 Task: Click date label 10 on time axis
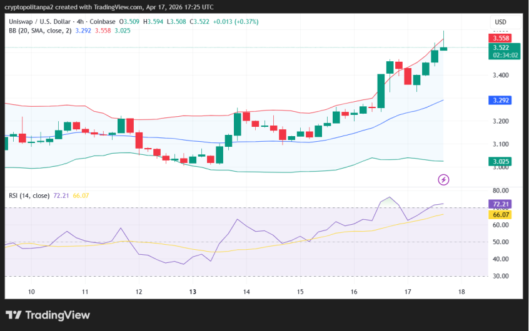coord(31,292)
